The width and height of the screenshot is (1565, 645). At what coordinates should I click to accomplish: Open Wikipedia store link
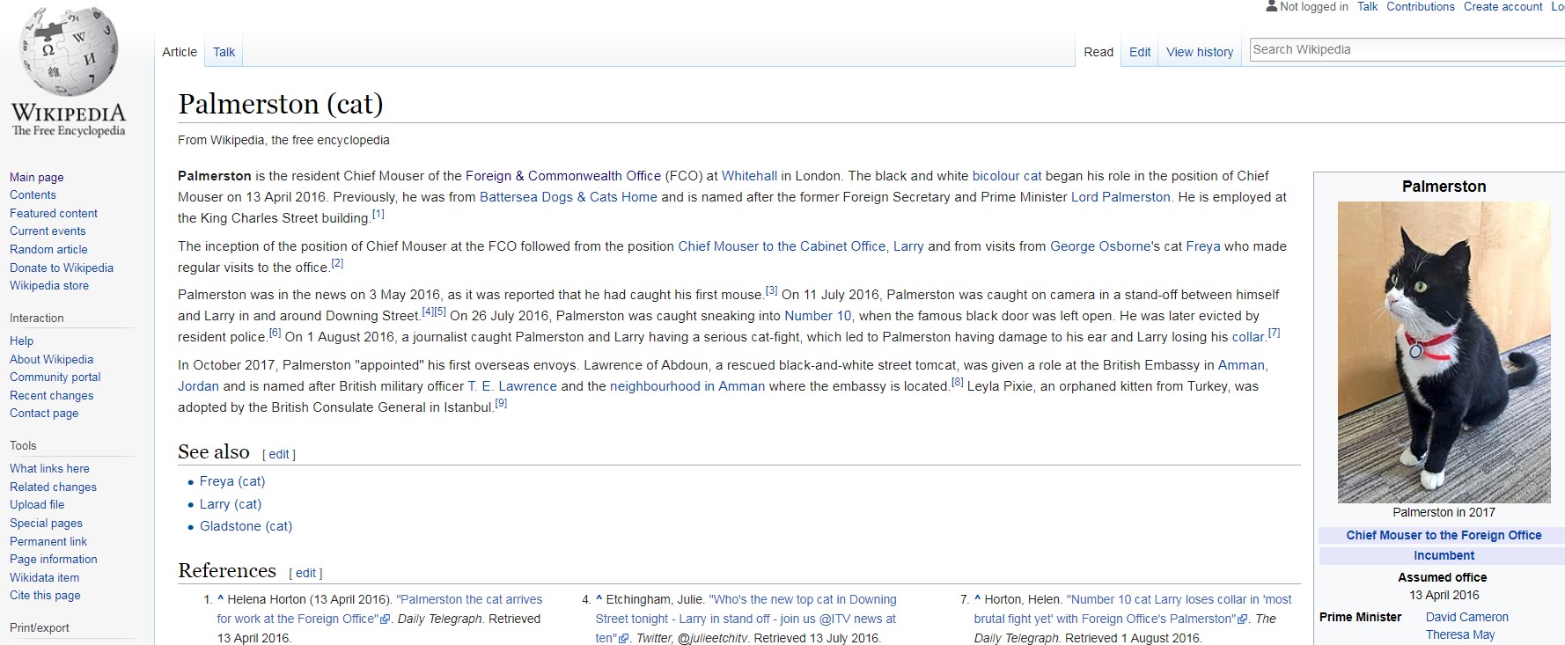pos(49,285)
